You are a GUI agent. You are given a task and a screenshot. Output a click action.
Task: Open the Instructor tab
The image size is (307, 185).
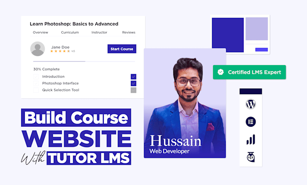coord(99,33)
